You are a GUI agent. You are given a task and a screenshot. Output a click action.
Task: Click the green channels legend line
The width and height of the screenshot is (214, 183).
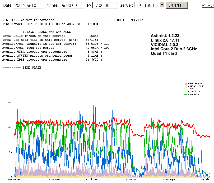(185, 94)
